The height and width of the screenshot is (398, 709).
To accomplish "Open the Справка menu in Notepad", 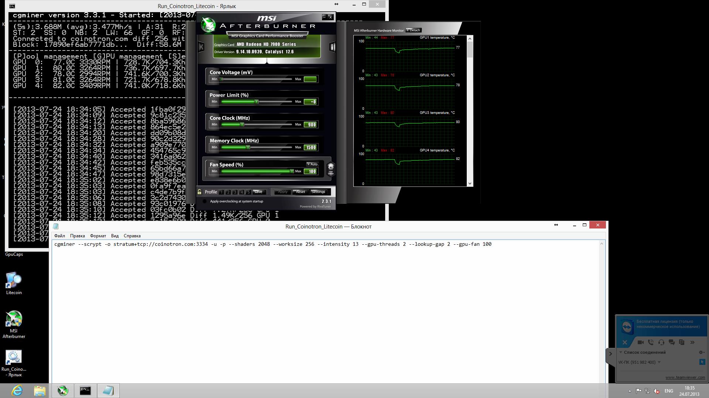I will [x=132, y=236].
